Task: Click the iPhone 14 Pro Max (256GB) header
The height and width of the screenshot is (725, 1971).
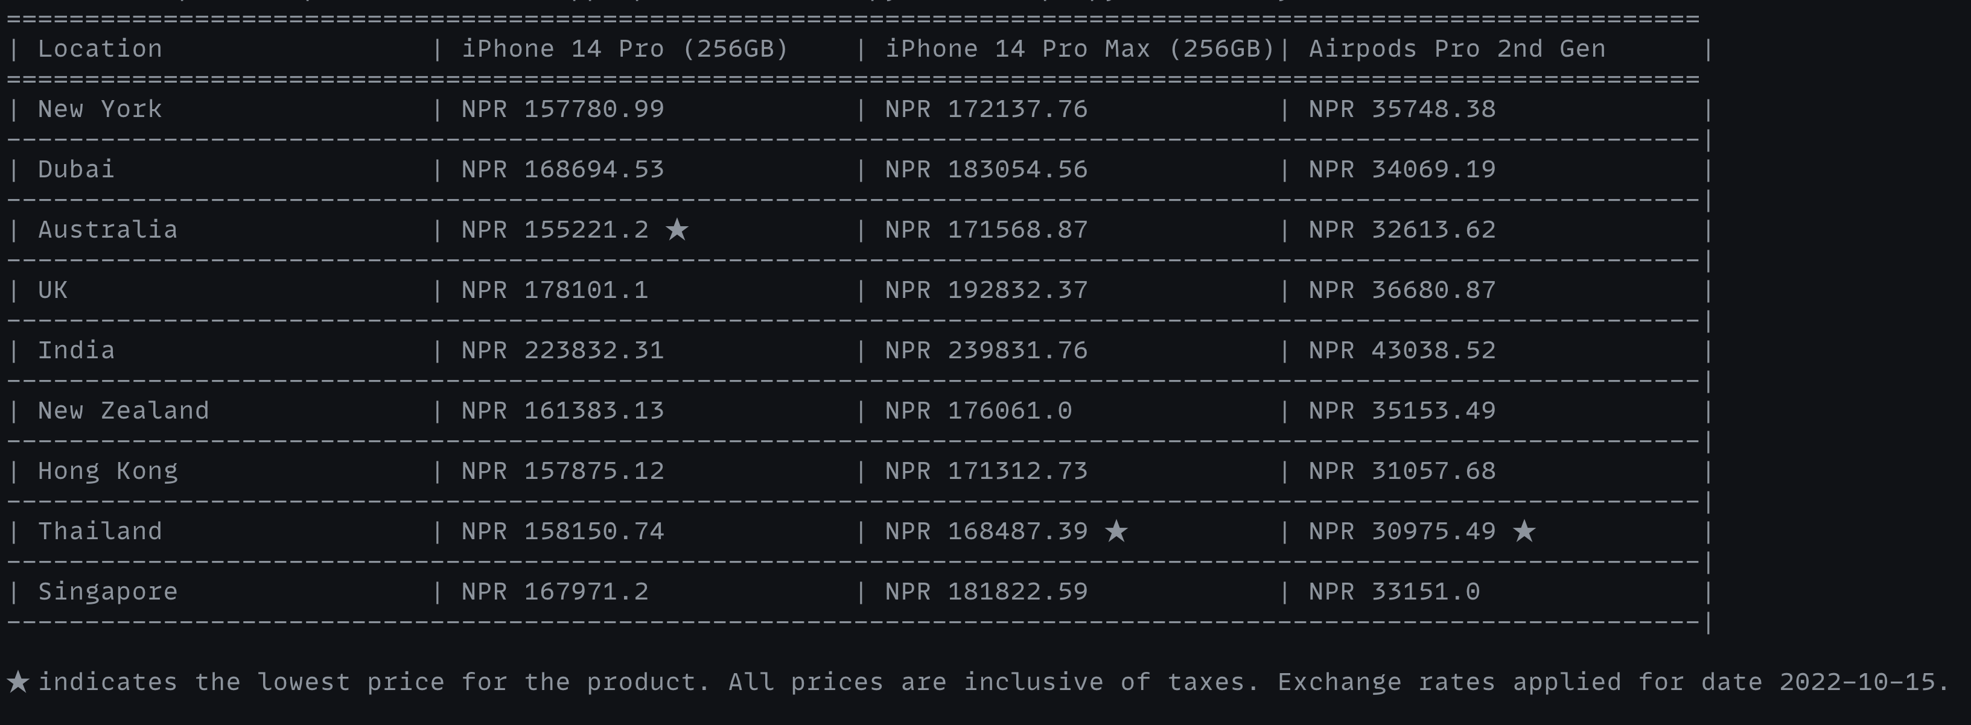Action: pos(1079,49)
